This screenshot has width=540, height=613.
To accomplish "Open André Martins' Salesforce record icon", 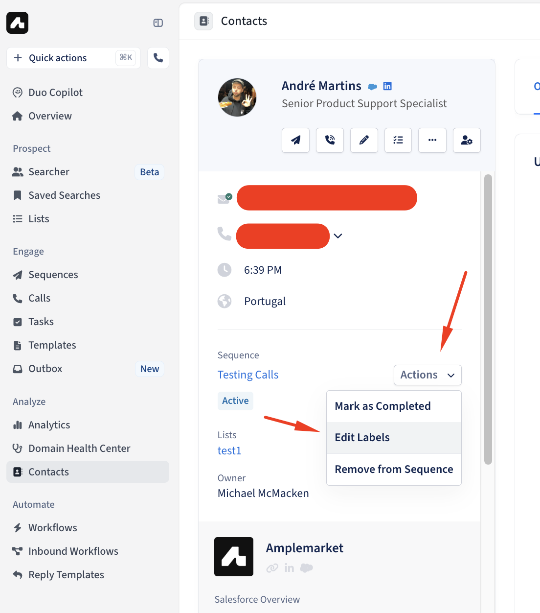I will click(373, 87).
